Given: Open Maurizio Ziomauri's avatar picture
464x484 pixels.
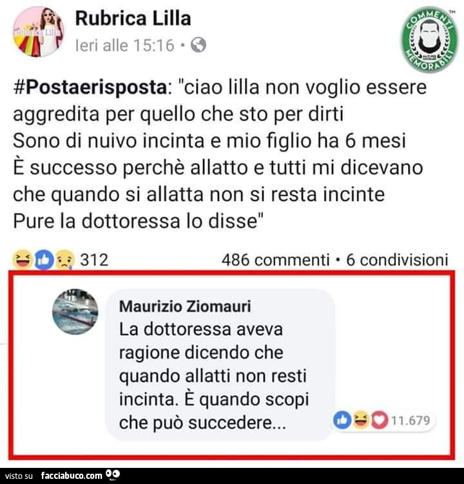Looking at the screenshot, I should point(75,312).
